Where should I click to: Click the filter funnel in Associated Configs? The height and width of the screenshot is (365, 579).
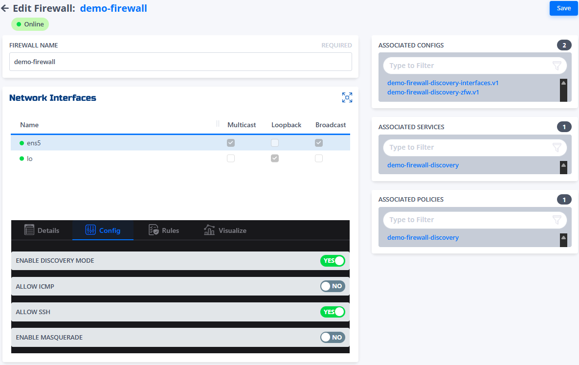click(557, 66)
